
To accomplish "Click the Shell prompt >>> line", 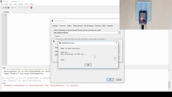I will pos(4,83).
